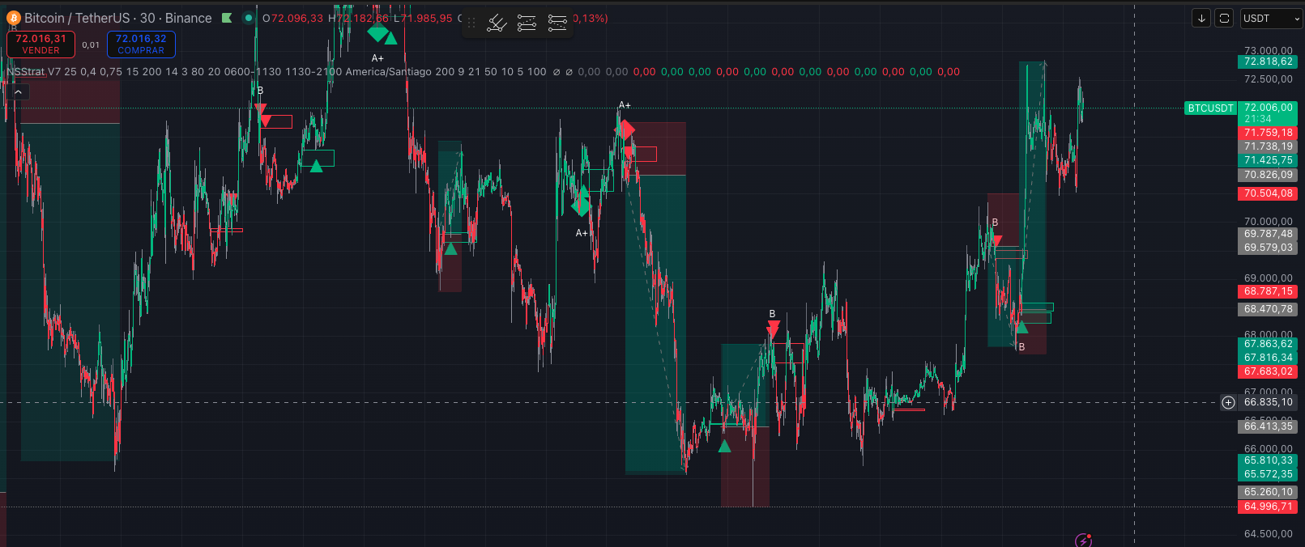Click the middle line-style icon in floating toolbar

pos(527,23)
